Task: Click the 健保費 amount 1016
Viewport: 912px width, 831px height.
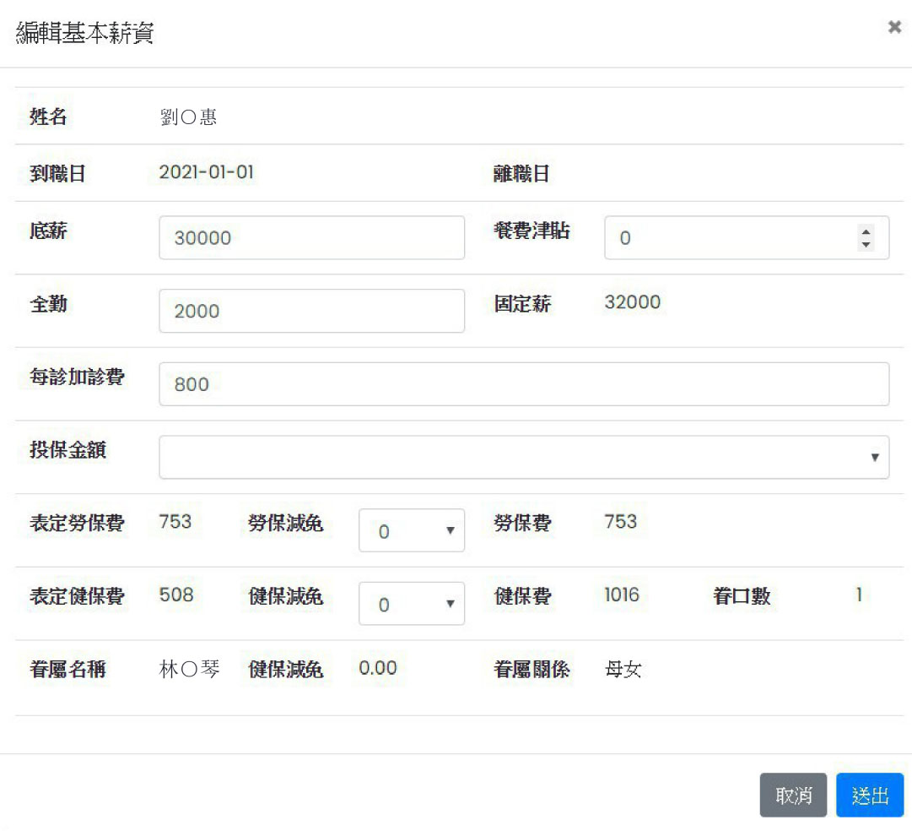Action: 621,595
